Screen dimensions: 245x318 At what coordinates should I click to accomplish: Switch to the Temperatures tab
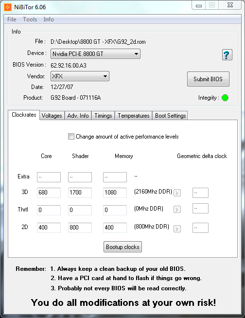pos(134,116)
